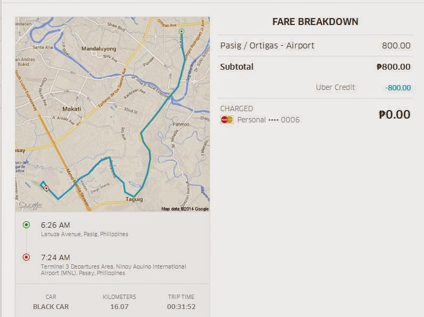Click the Mastercard card icon
Image resolution: width=424 pixels, height=317 pixels.
point(226,120)
